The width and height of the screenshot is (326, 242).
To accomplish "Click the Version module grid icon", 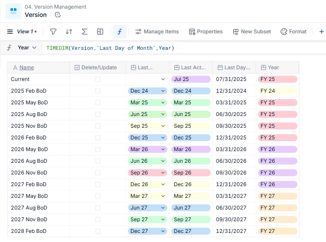I will click(x=13, y=11).
